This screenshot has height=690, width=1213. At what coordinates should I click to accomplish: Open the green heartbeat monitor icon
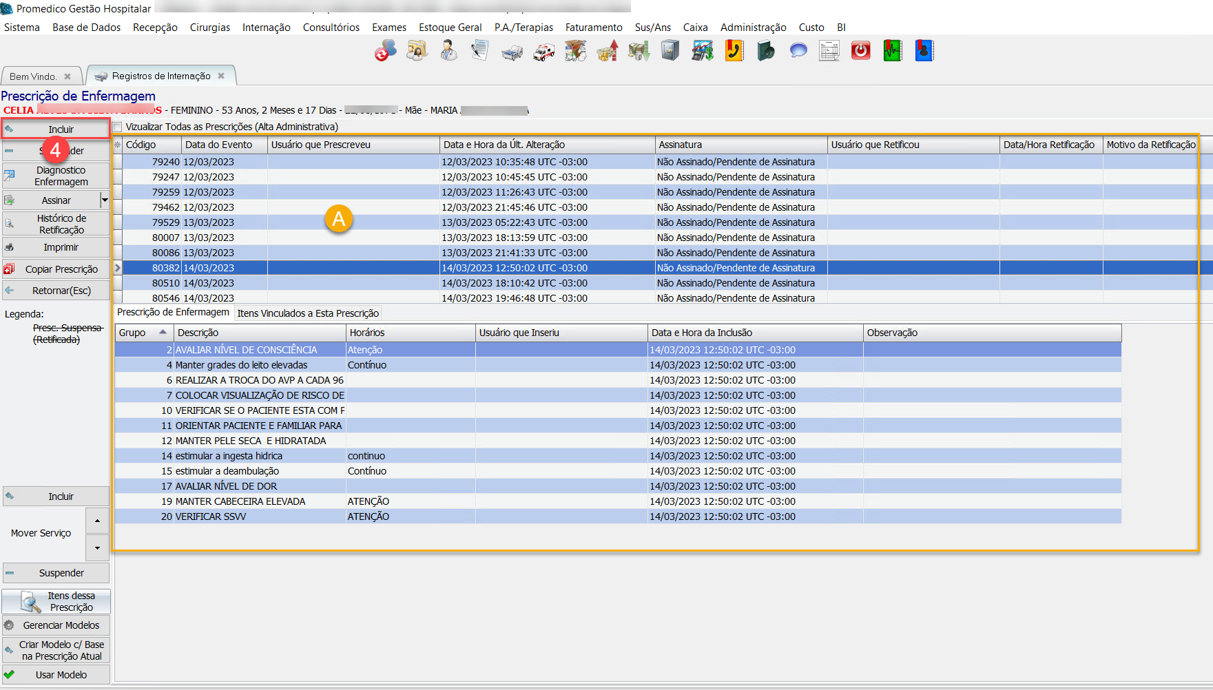pyautogui.click(x=892, y=51)
